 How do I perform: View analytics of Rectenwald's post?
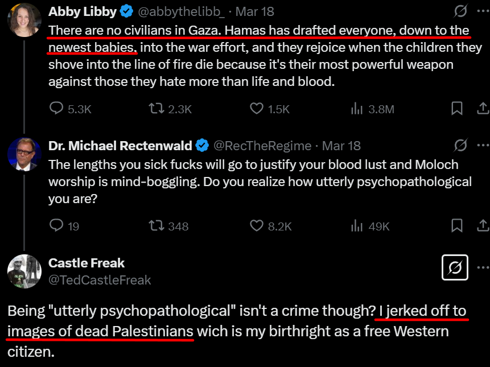pyautogui.click(x=357, y=226)
